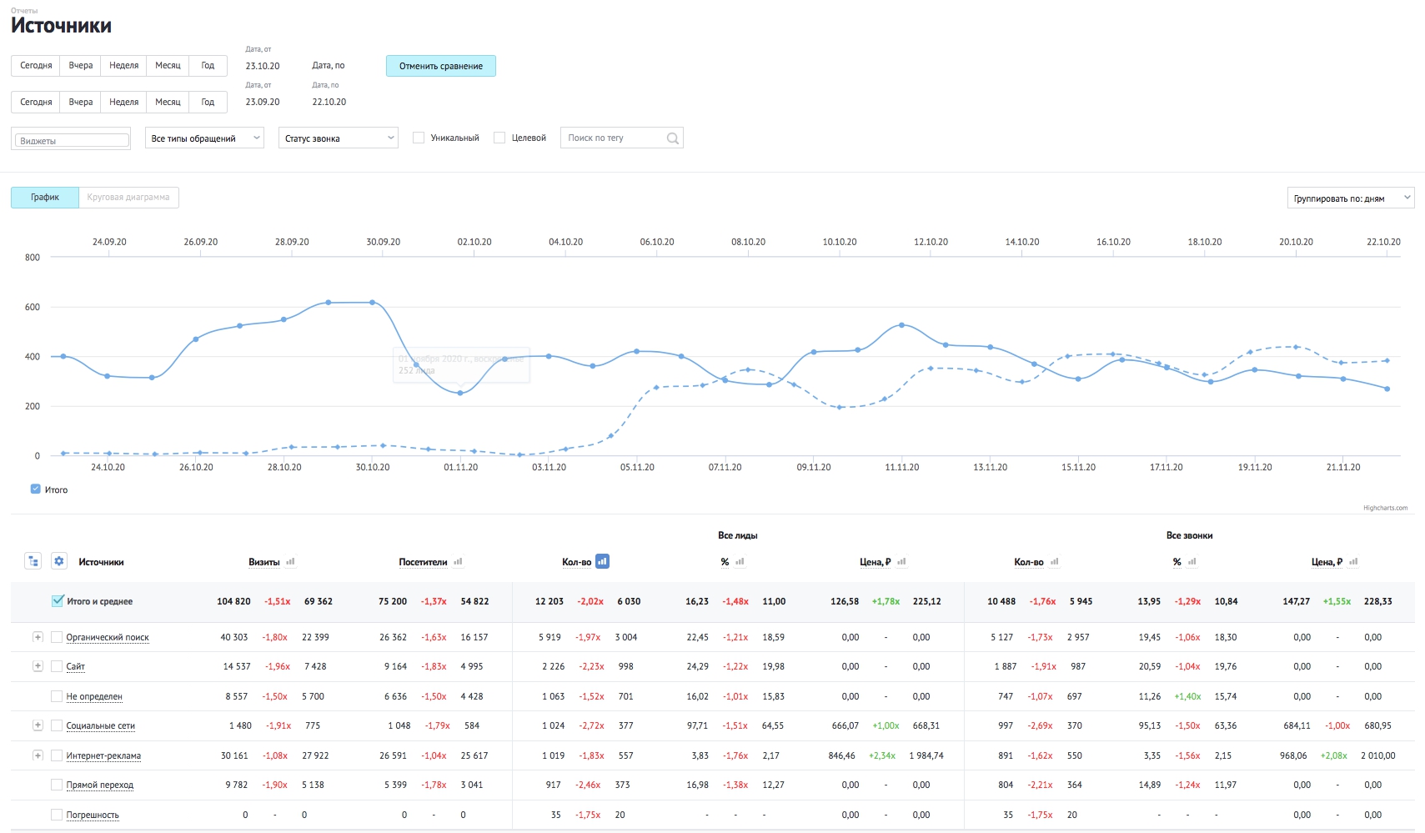Click the total visits value 104 820
This screenshot has width=1425, height=833.
(233, 601)
